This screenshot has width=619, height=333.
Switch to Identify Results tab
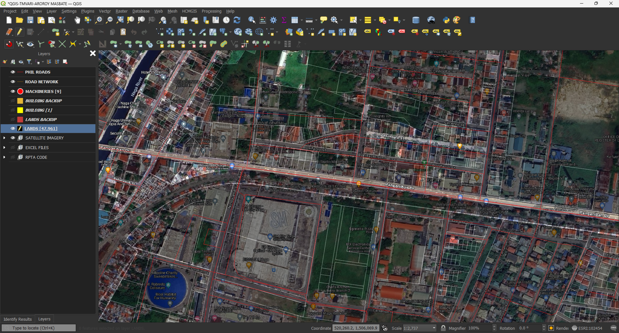tap(18, 319)
